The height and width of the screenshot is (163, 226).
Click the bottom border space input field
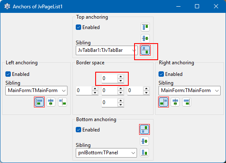110,102
